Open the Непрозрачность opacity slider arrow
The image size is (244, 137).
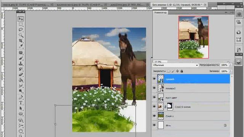231,65
